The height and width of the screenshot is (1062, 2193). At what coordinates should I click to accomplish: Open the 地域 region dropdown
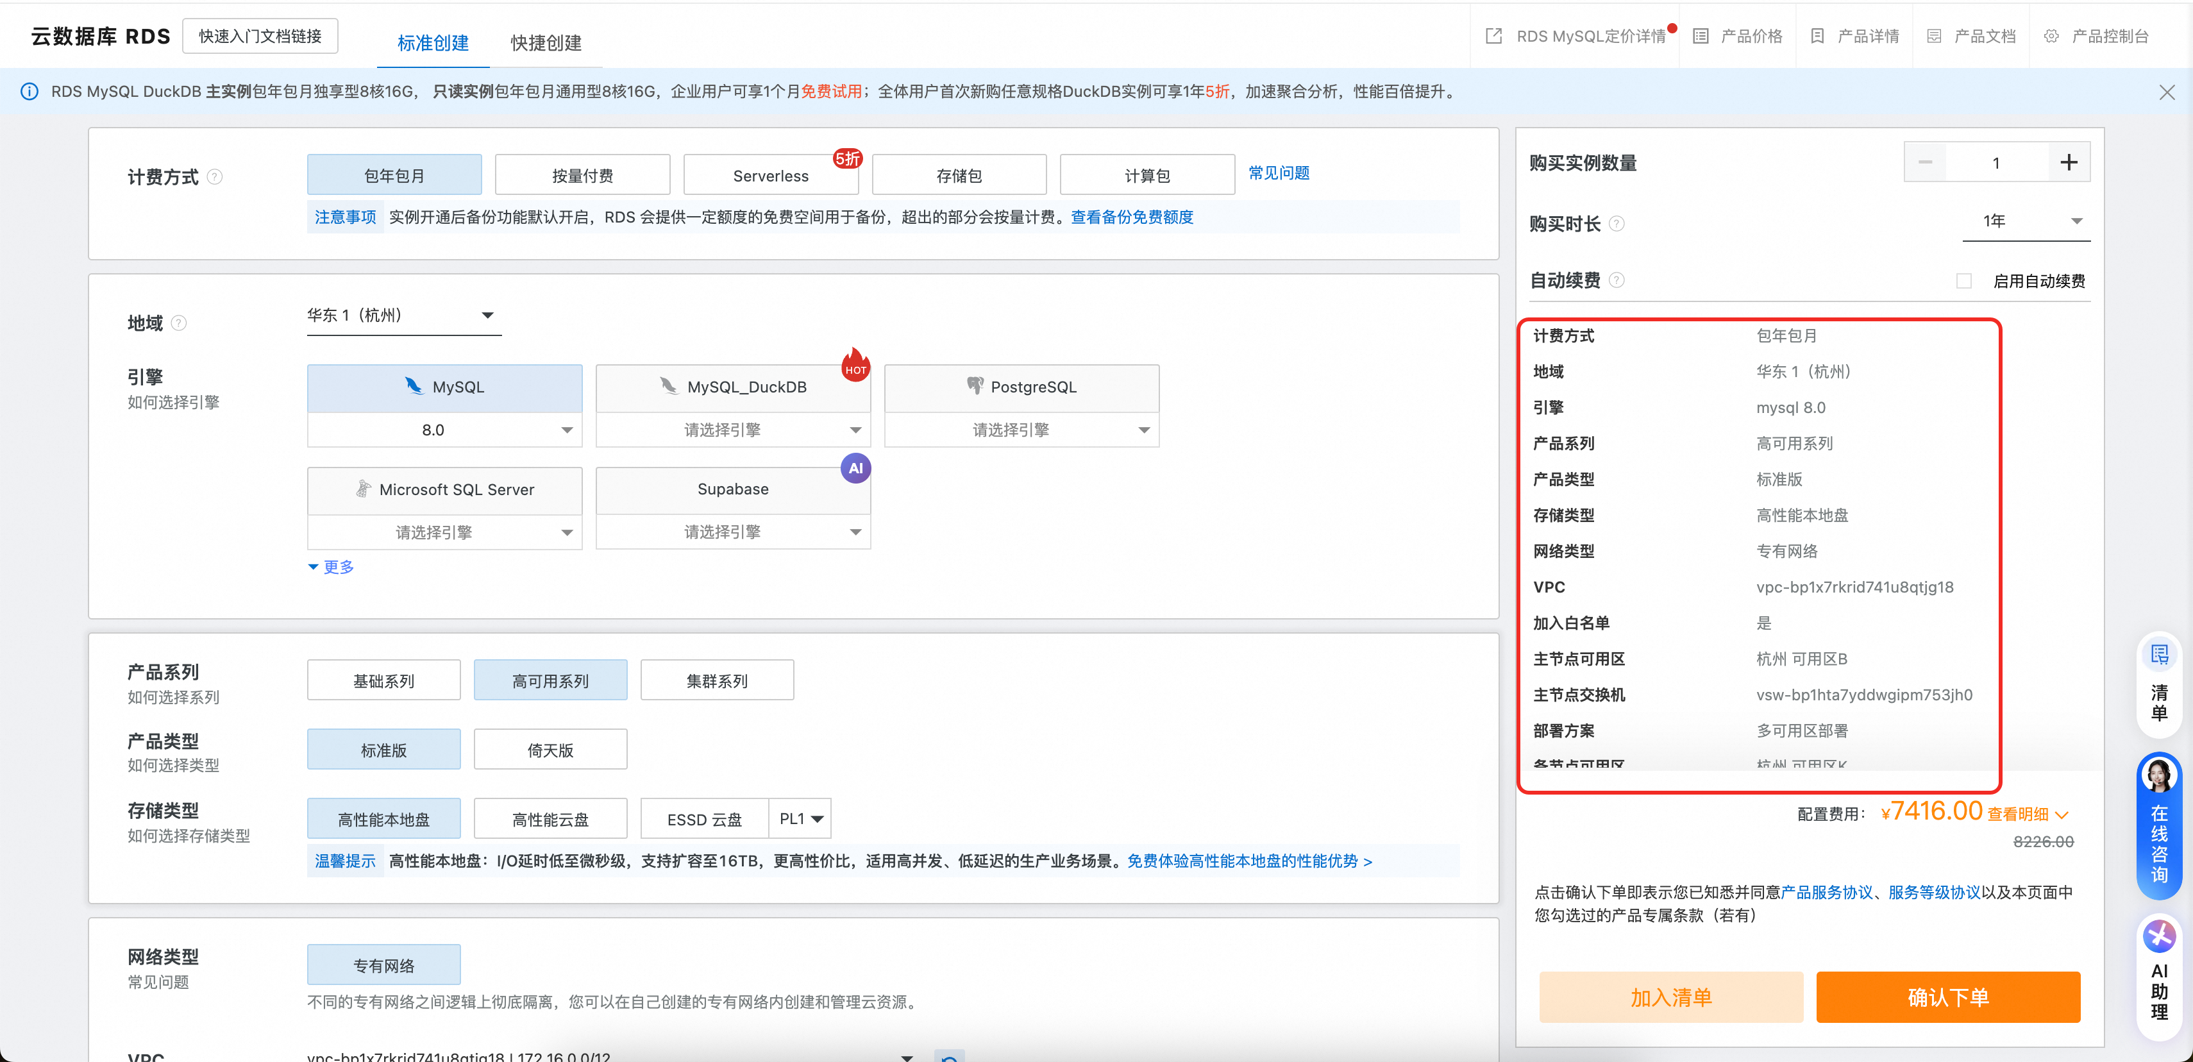pos(405,315)
